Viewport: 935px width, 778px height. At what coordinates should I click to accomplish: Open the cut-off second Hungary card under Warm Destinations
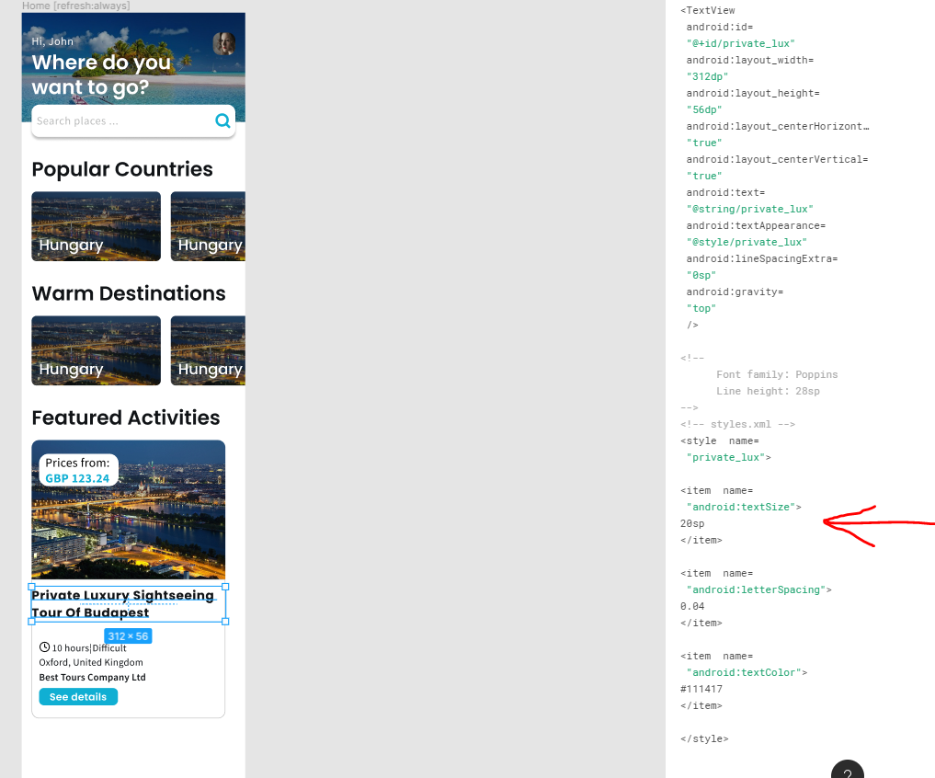click(x=208, y=350)
